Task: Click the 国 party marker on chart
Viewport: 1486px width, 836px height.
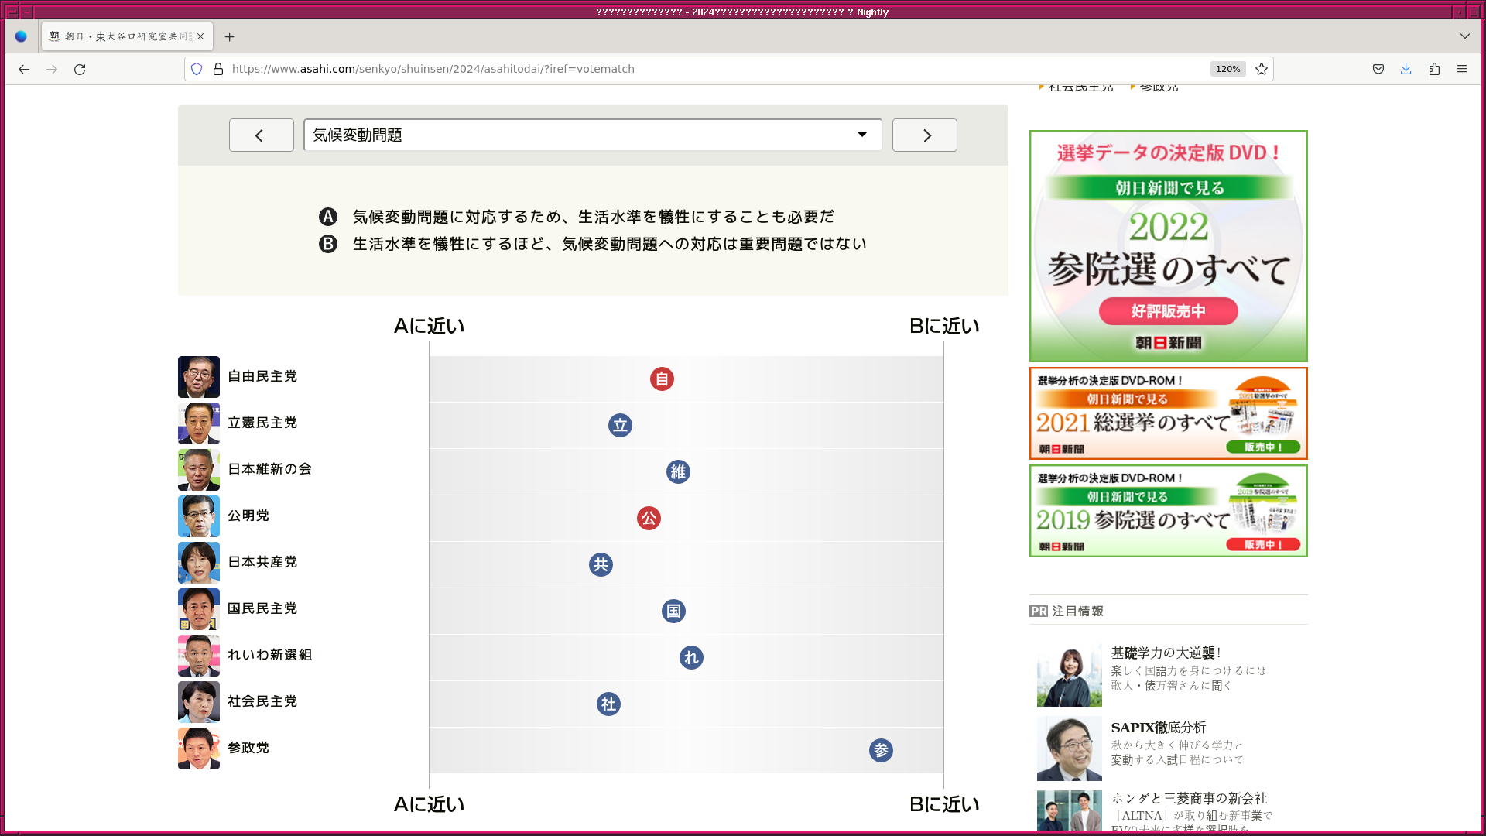Action: coord(673,612)
